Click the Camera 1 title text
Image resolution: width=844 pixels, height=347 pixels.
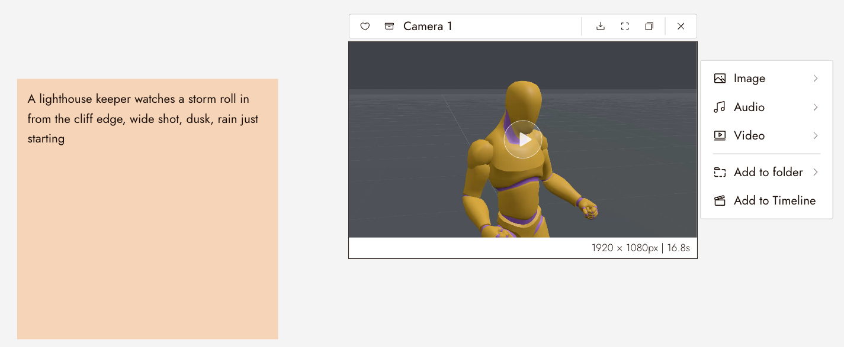coord(428,27)
